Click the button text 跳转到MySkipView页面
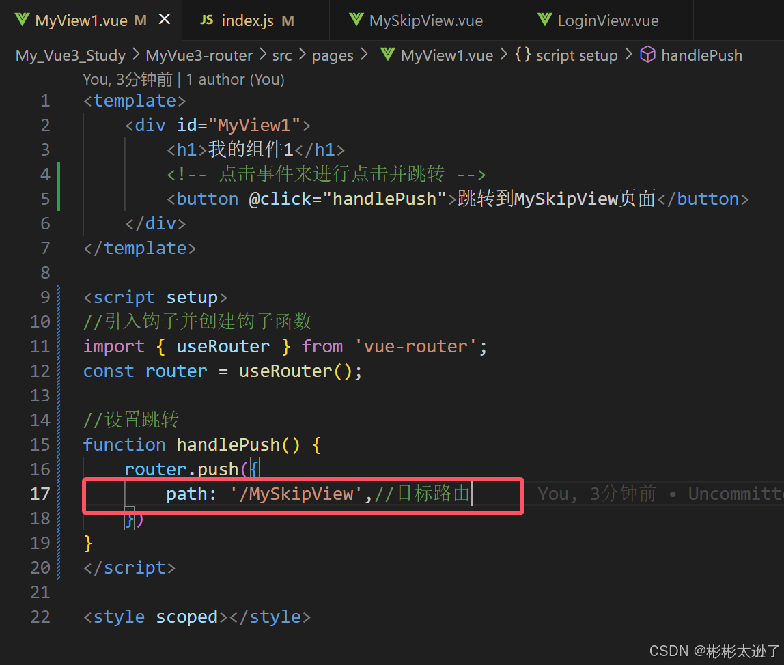 (557, 199)
